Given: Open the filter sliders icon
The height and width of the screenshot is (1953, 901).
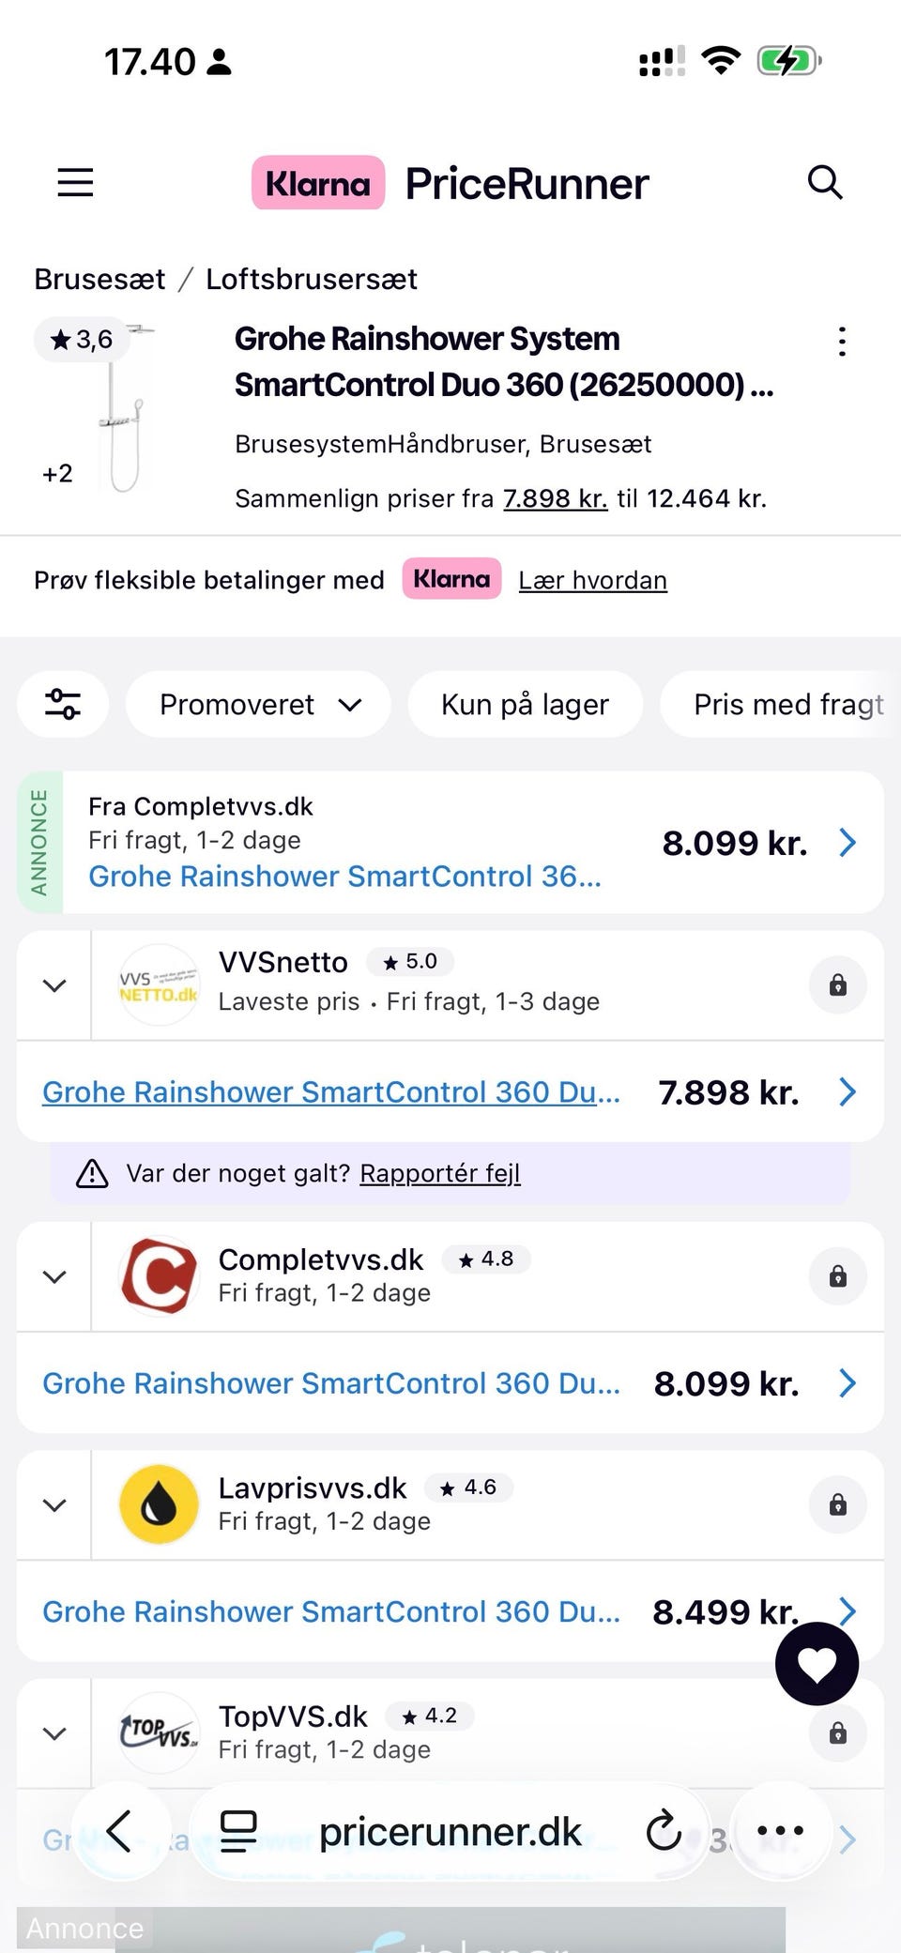Looking at the screenshot, I should coord(63,704).
